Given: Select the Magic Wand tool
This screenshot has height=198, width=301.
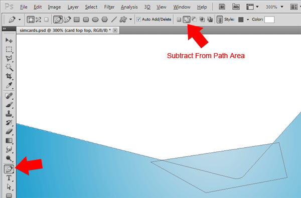Looking at the screenshot, I should pos(9,67).
